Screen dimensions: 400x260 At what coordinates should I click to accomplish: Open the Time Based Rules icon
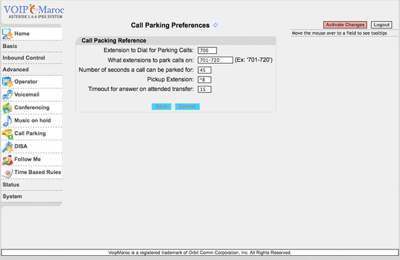[x=7, y=173]
